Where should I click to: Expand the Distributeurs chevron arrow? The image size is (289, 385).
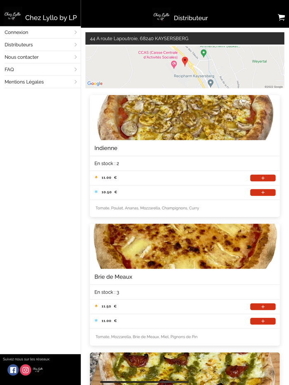pyautogui.click(x=76, y=45)
